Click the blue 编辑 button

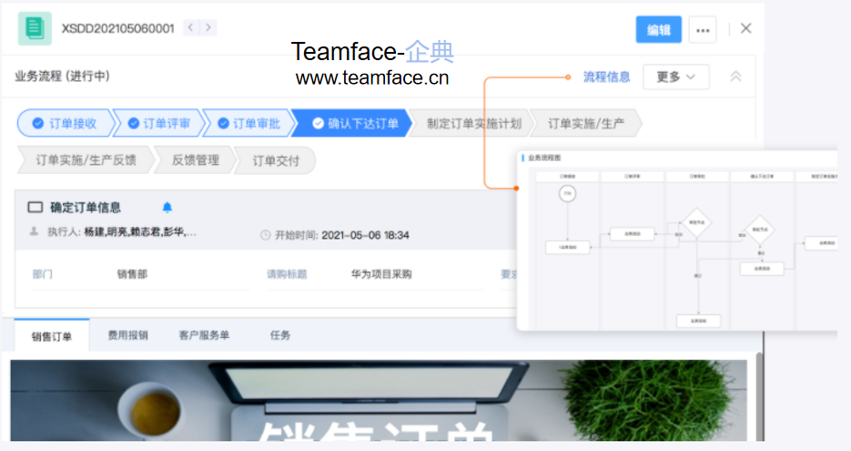(x=658, y=30)
